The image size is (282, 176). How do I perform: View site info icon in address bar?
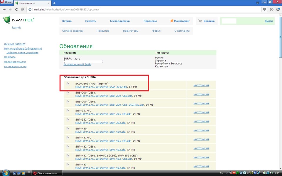coord(30,9)
